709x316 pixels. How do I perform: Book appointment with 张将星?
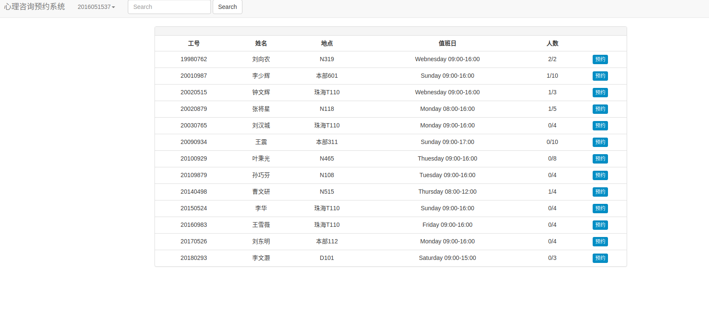click(600, 109)
